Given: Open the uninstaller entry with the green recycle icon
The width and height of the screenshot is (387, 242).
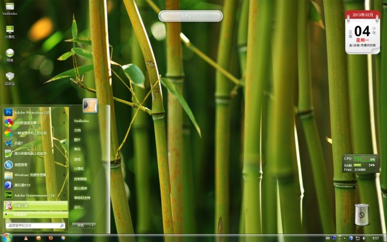Looking at the screenshot, I should [35, 154].
